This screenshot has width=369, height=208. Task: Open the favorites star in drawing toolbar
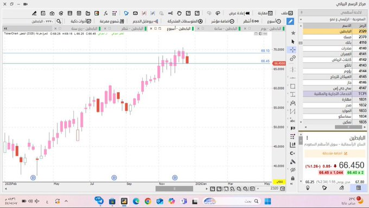click(293, 33)
